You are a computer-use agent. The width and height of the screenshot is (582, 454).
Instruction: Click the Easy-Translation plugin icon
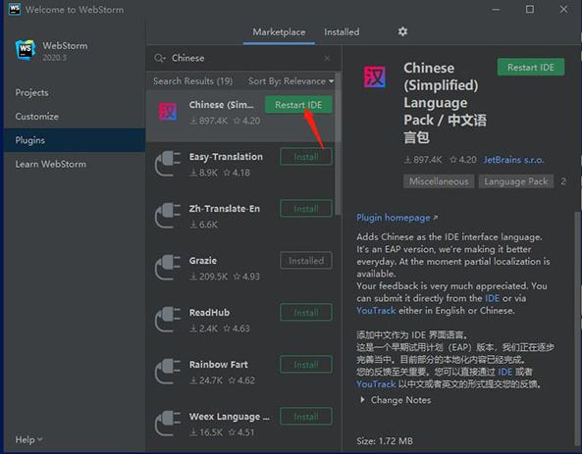pyautogui.click(x=168, y=164)
